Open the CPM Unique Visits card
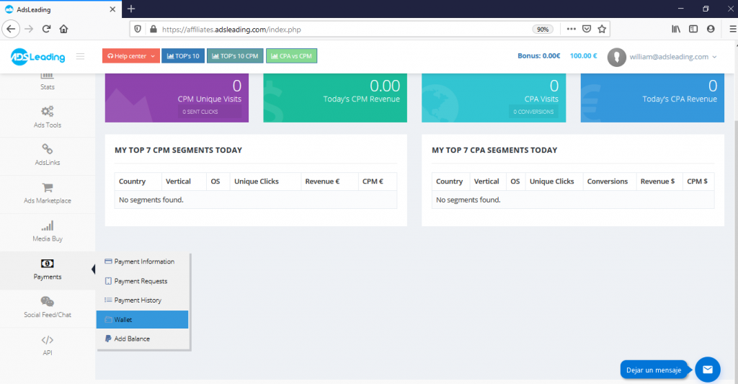This screenshot has width=738, height=384. pyautogui.click(x=177, y=98)
